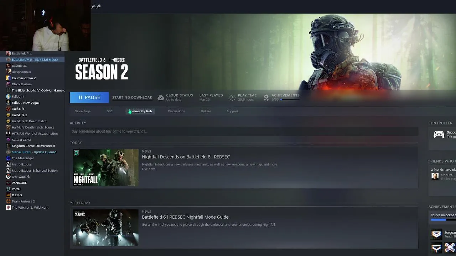Click the Fallout 4 icon in sidebar
456x256 pixels.
[8, 97]
